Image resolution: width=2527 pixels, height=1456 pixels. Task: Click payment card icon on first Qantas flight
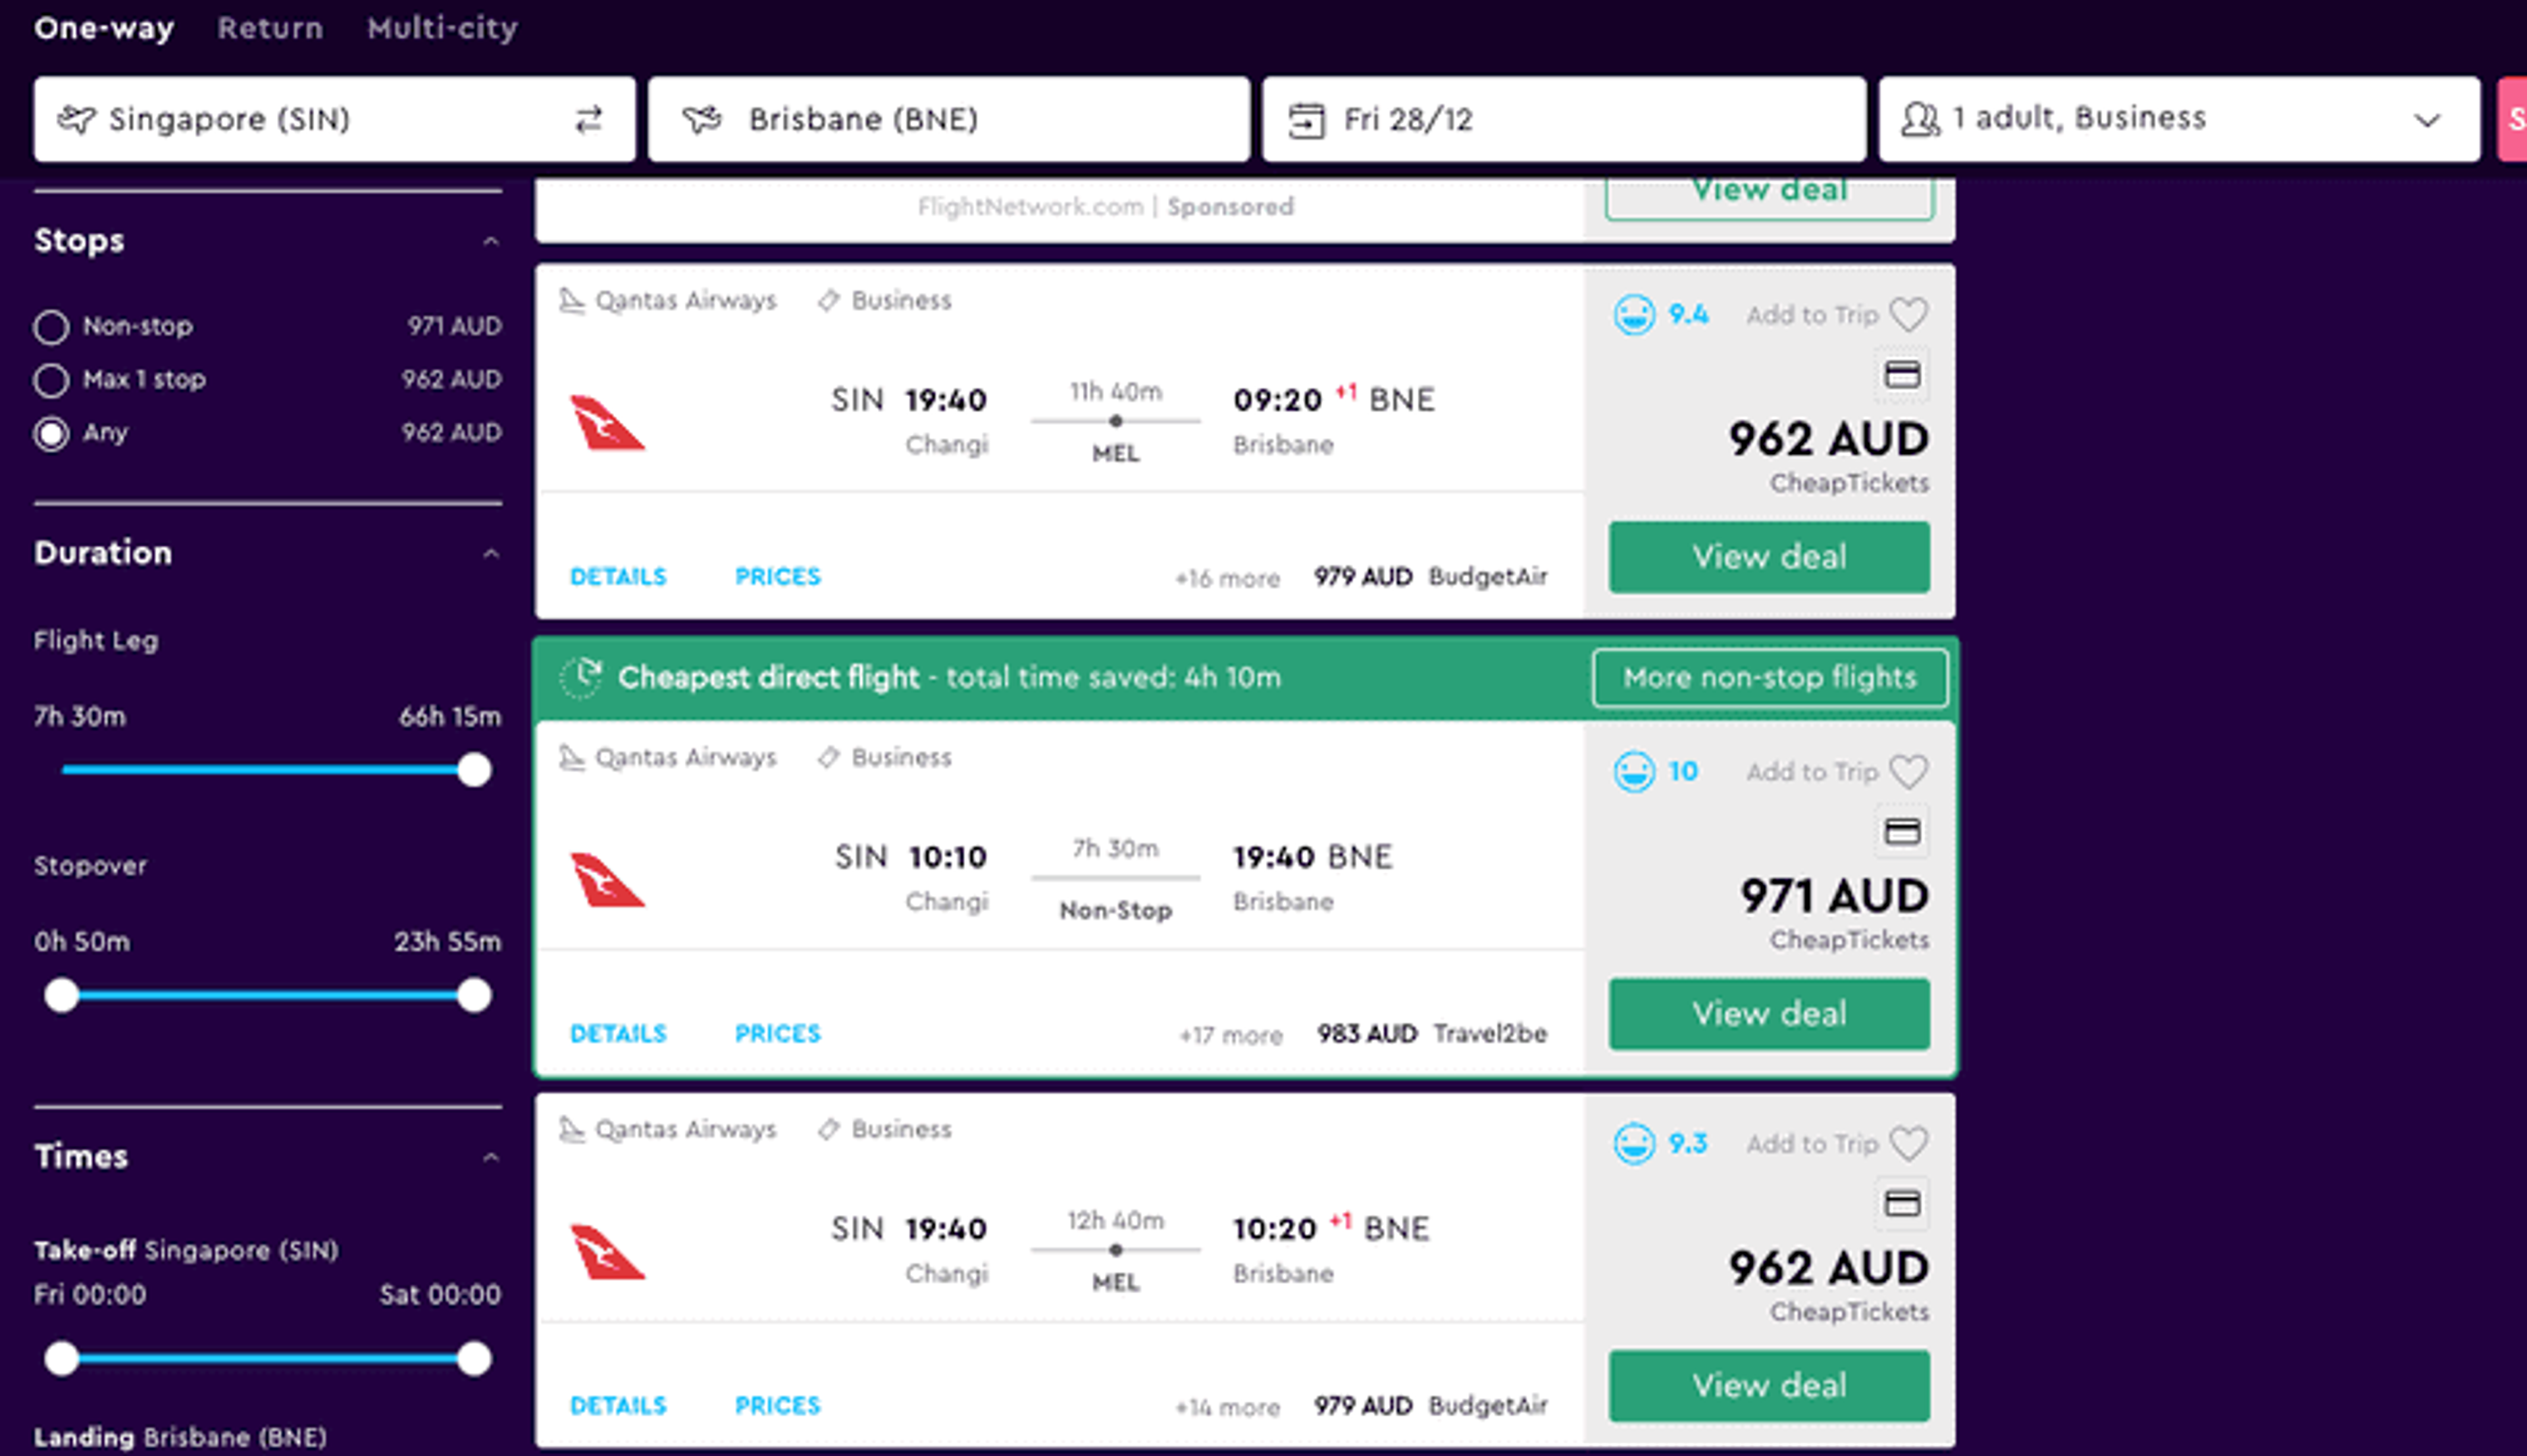pyautogui.click(x=1902, y=375)
